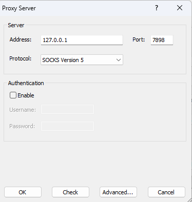Click the resize grip in the dialog corner

(x=189, y=199)
